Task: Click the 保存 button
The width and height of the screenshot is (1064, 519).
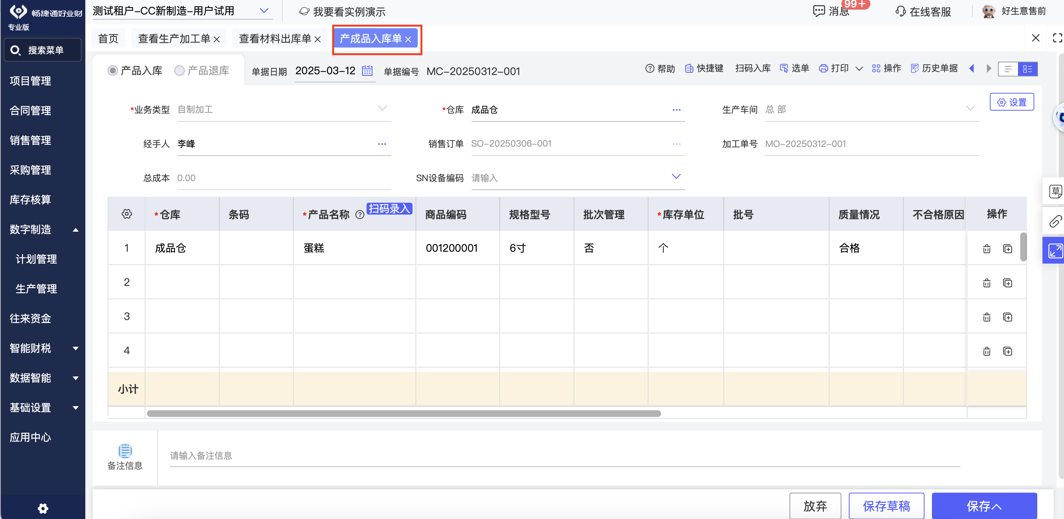Action: pos(984,506)
